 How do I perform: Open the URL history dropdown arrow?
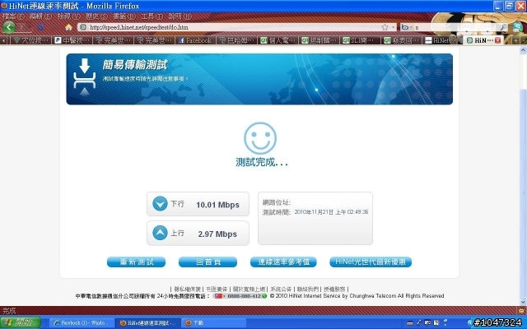[x=393, y=27]
